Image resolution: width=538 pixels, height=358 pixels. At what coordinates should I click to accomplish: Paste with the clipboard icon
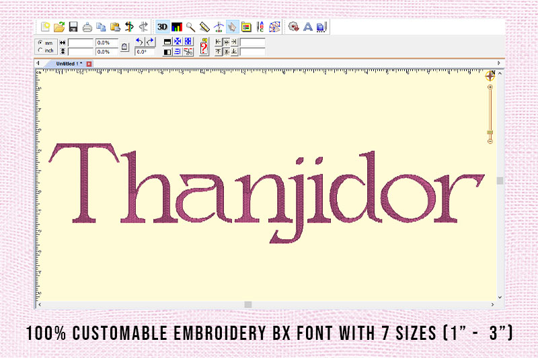point(115,27)
